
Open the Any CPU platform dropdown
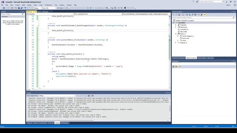tap(49, 8)
